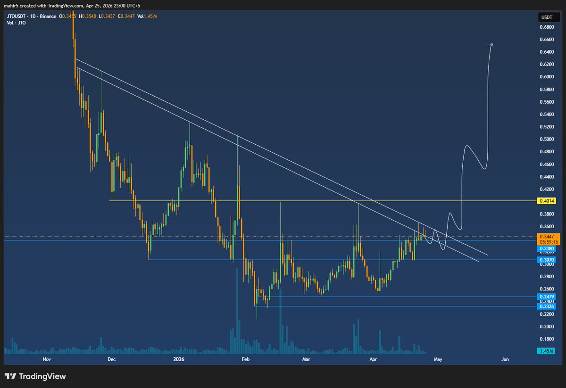This screenshot has height=388, width=566.
Task: Click the 0.2800 price axis value
Action: 546,277
